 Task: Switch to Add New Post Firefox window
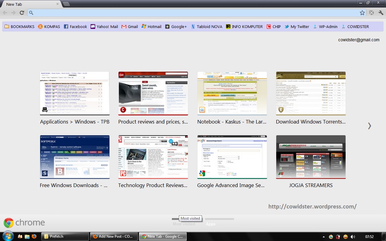point(114,236)
